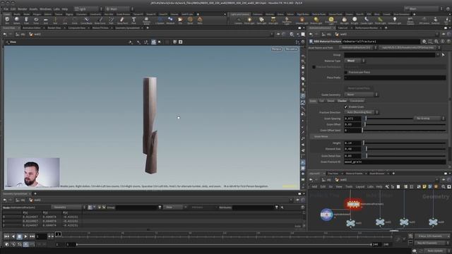Adjust the noise Height slider
452x254 pixels.
pos(405,143)
